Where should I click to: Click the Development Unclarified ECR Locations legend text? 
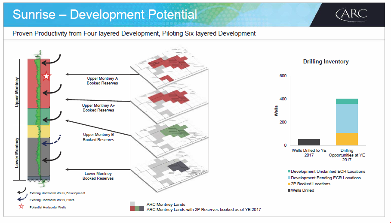click(x=328, y=171)
